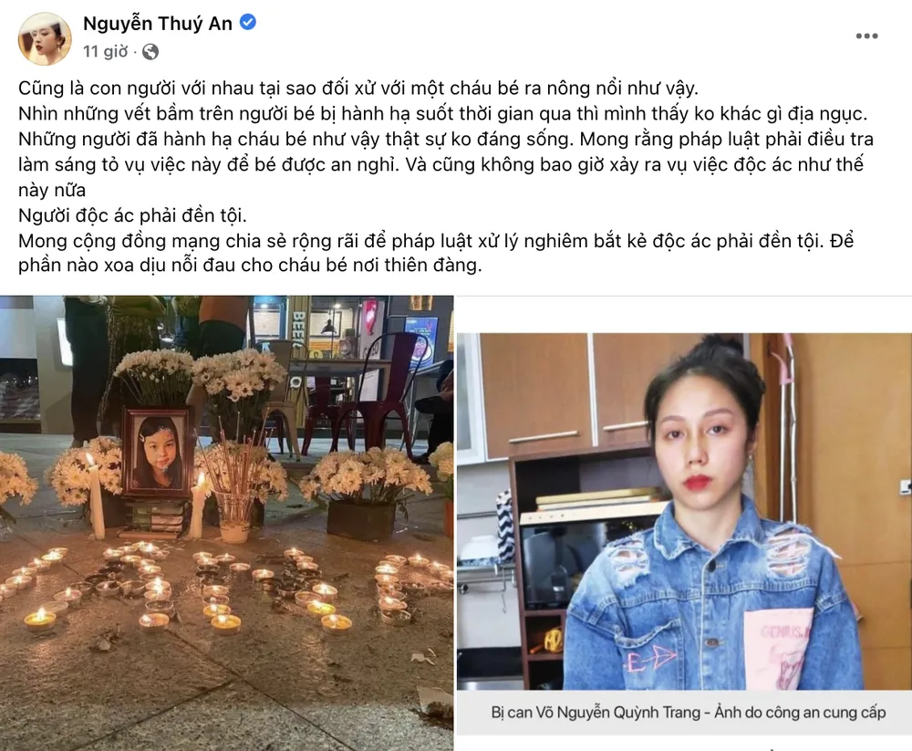Click the "11 giờ" post timestamp
This screenshot has height=751, width=912.
click(x=105, y=52)
